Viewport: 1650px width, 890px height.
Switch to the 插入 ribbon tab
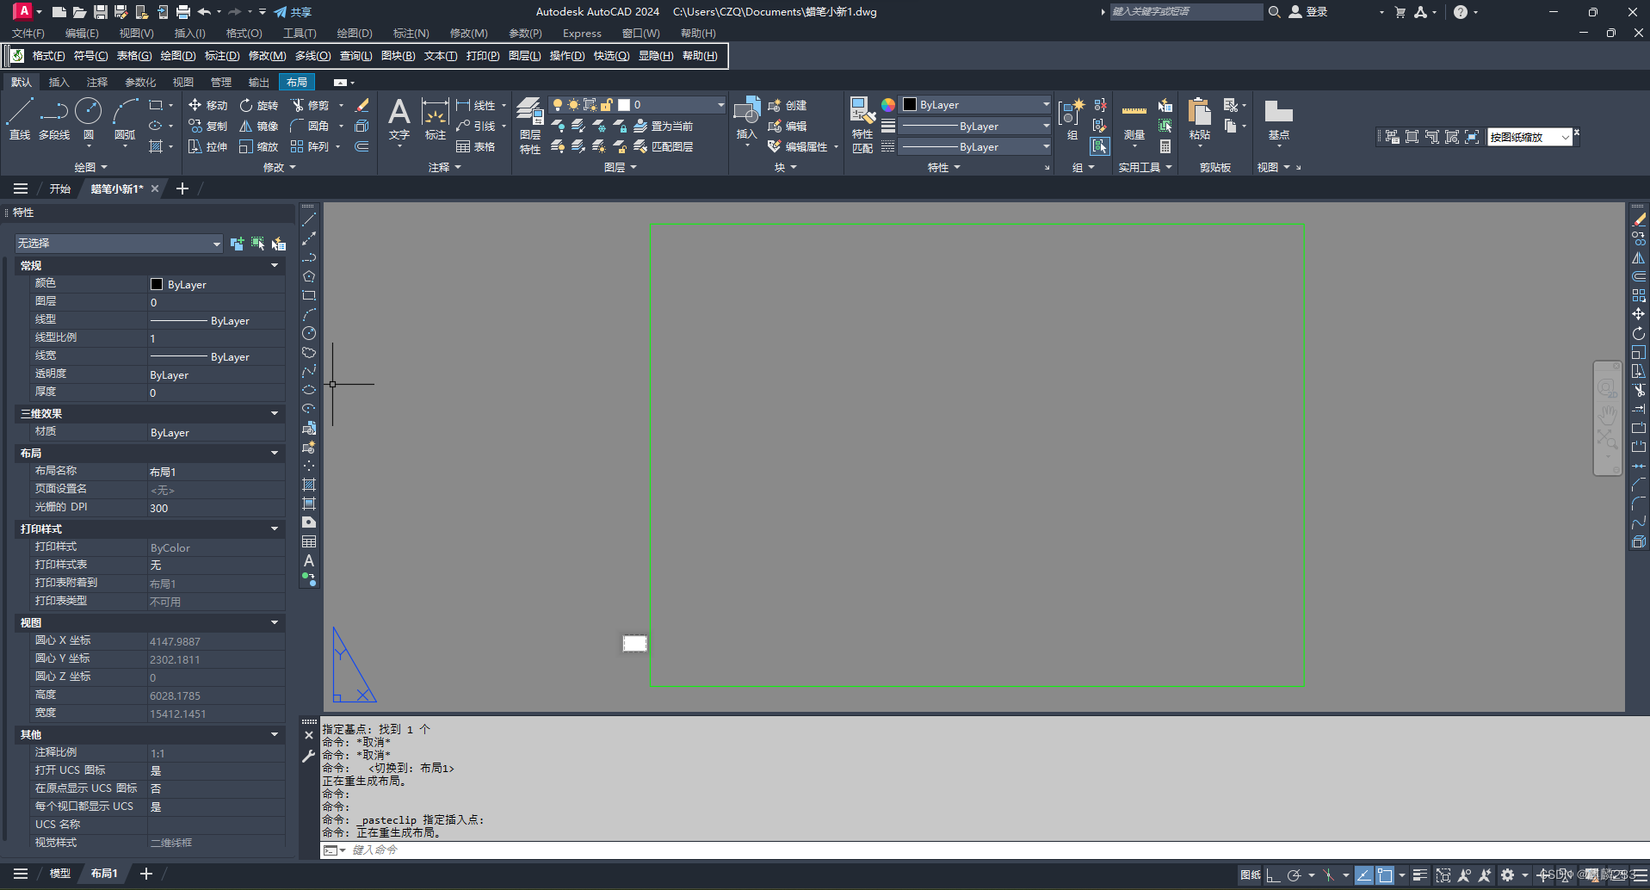tap(59, 83)
